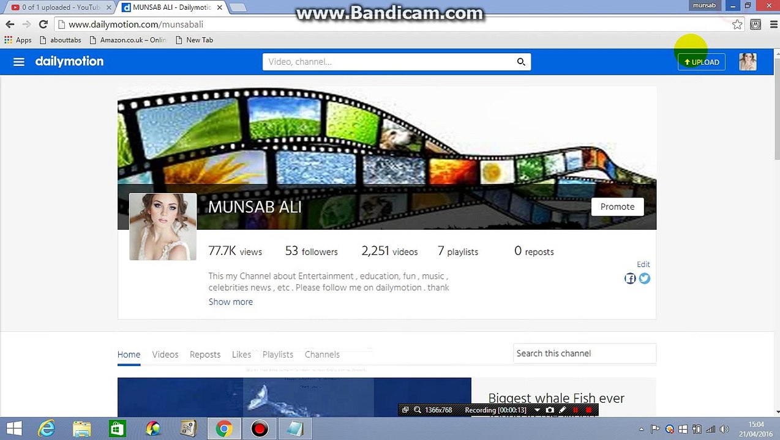Open the Reposts tab
The height and width of the screenshot is (440, 780).
(205, 354)
